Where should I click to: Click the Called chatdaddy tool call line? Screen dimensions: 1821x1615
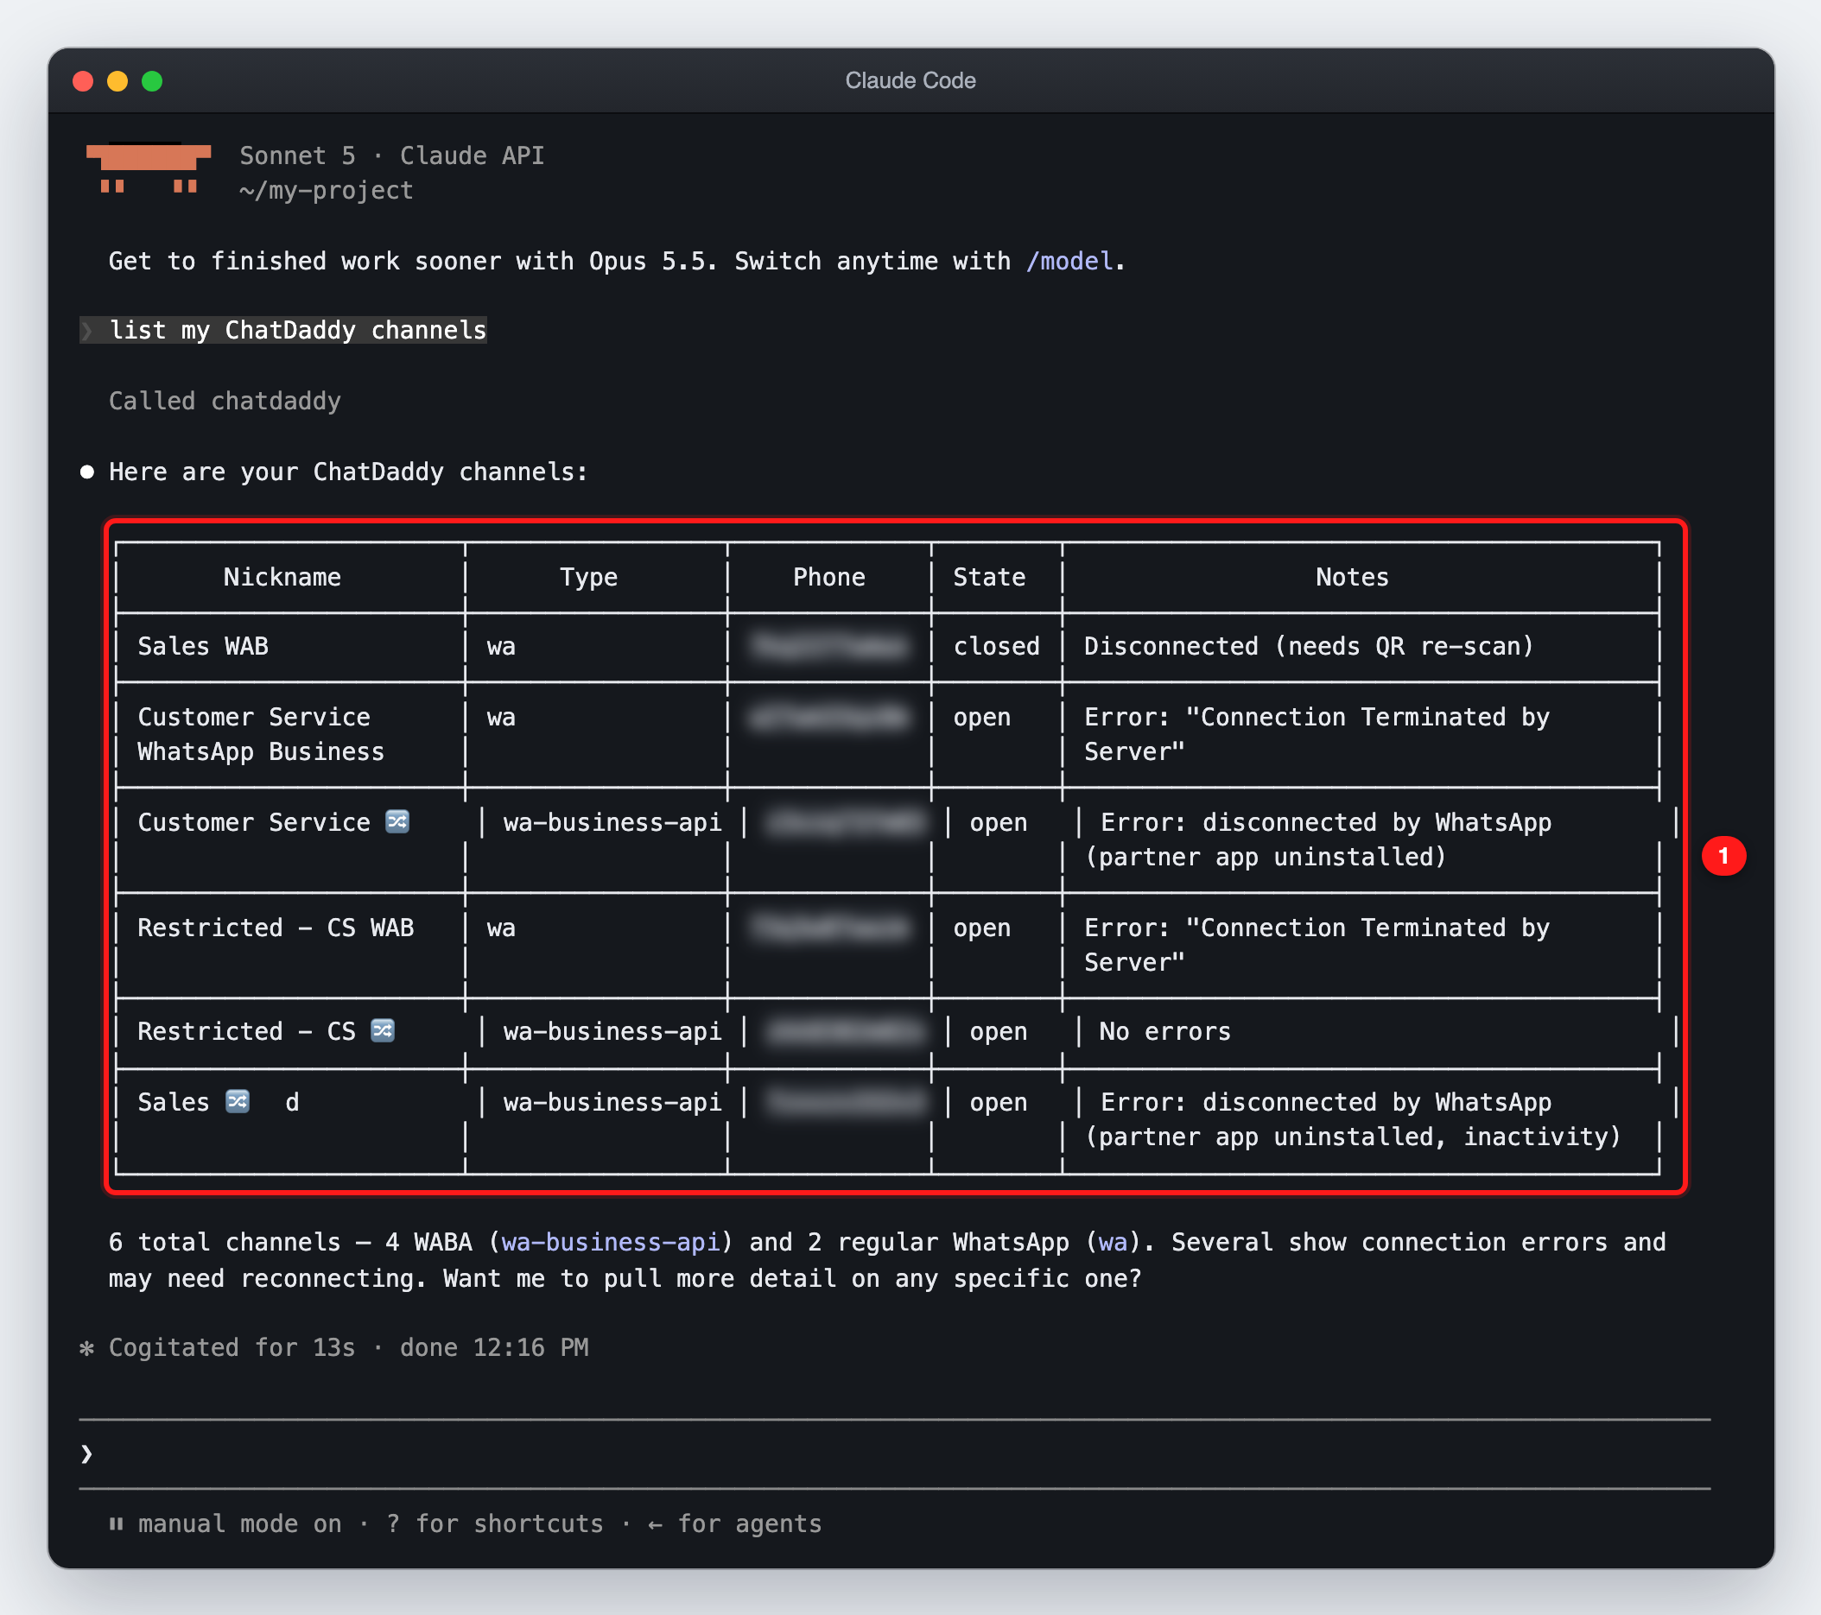(225, 401)
